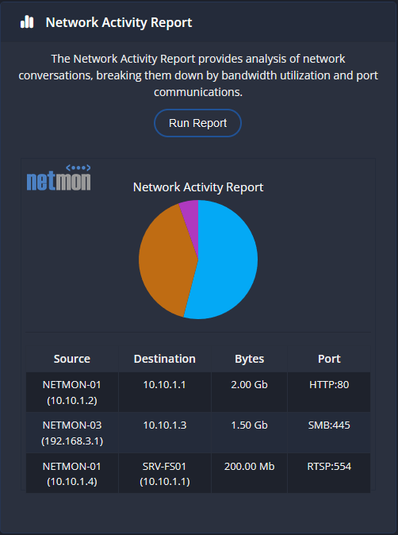This screenshot has height=535, width=398.
Task: Select the NETMON-03 (192.168.3.1) source cell
Action: pos(72,433)
